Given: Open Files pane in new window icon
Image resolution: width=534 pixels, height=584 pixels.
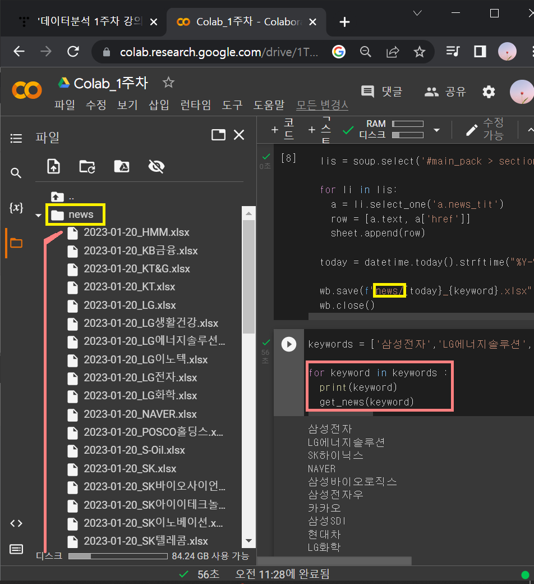Looking at the screenshot, I should tap(218, 134).
